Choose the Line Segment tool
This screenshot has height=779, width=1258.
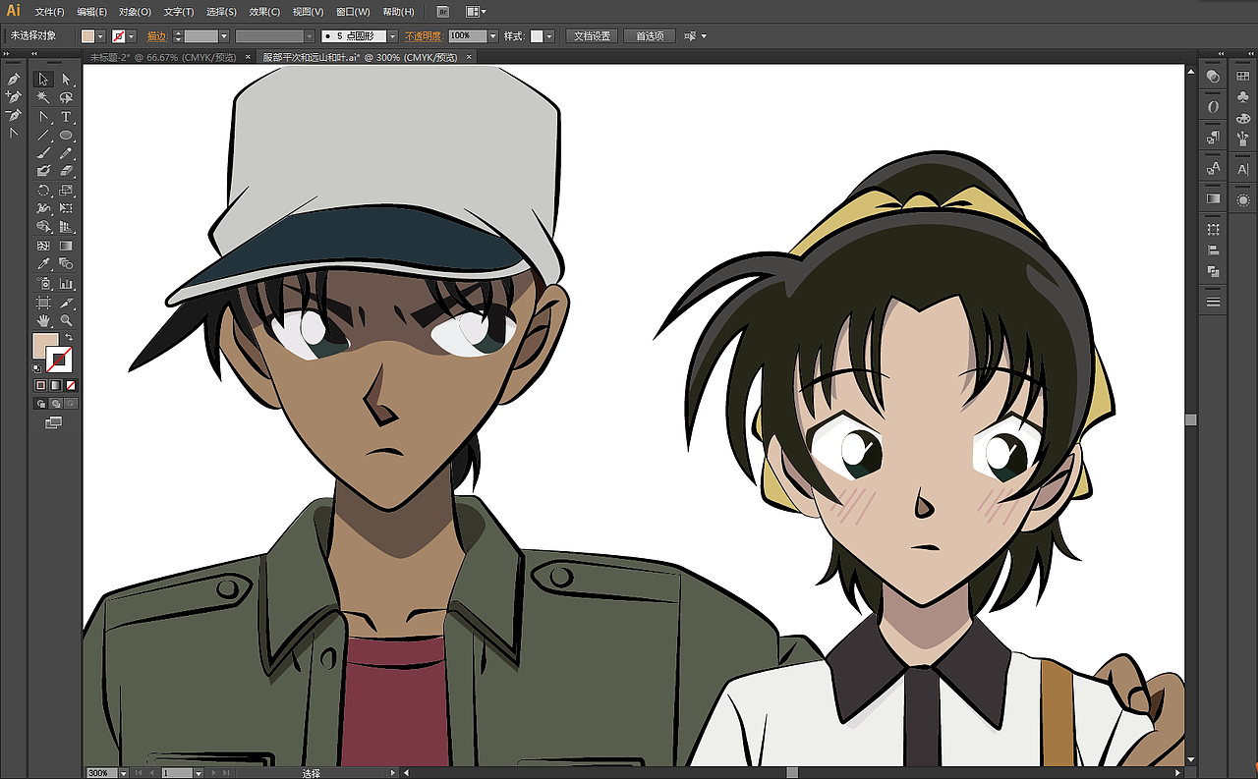pos(43,135)
